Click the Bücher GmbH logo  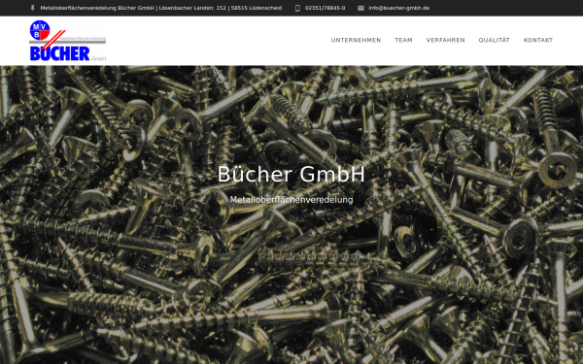(68, 41)
